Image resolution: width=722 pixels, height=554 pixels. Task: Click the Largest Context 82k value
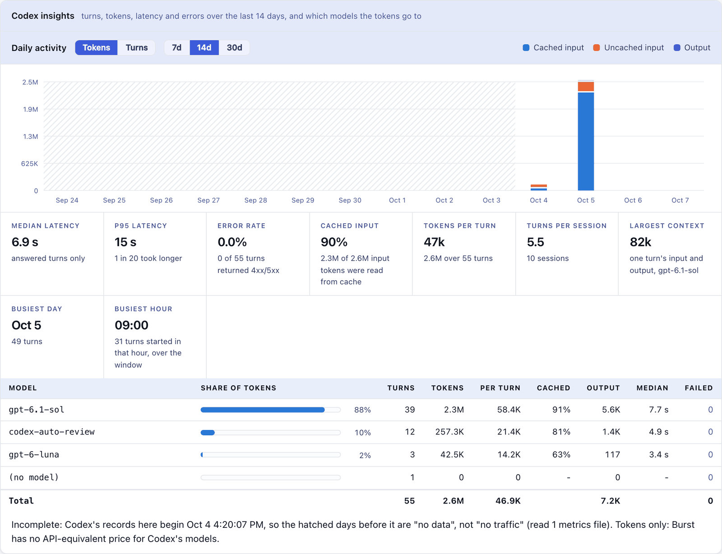(640, 242)
